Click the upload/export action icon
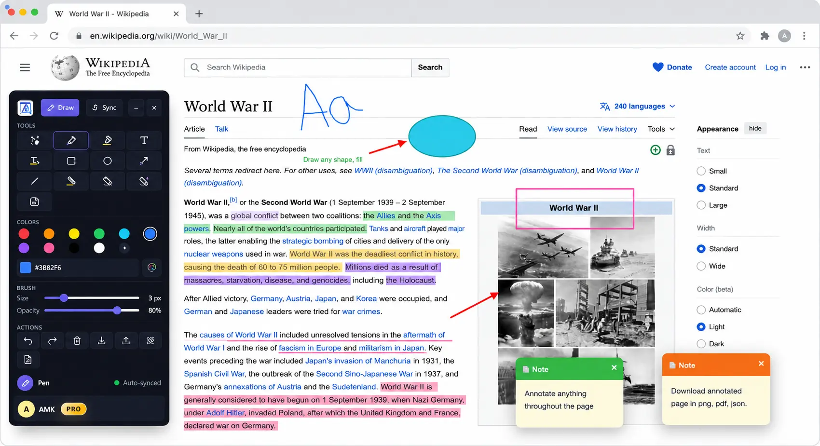 126,341
